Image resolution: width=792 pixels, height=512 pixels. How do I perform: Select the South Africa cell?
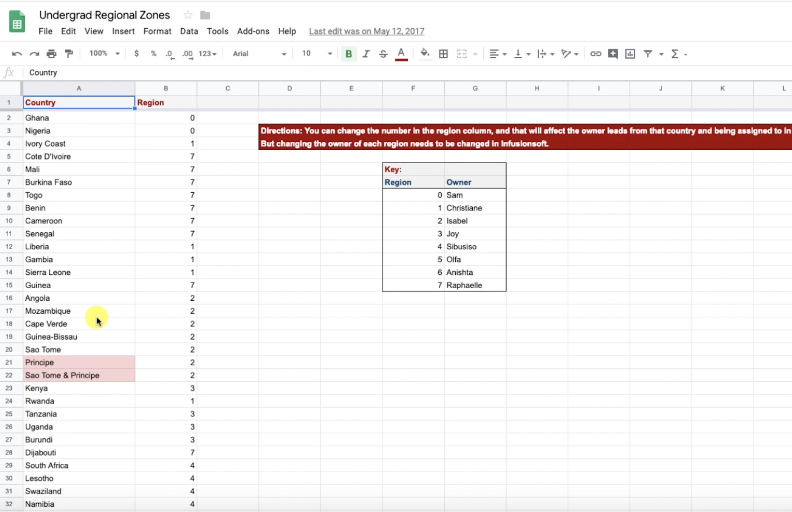pyautogui.click(x=79, y=465)
